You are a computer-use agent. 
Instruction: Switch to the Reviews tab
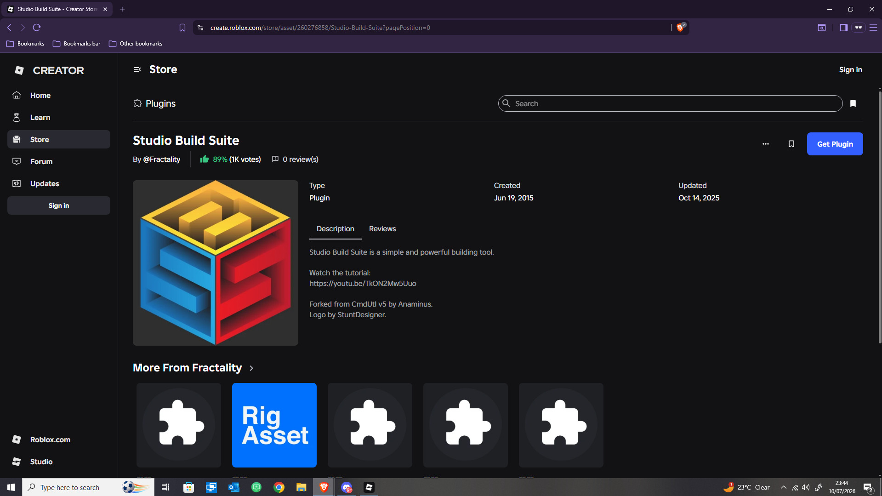coord(382,229)
